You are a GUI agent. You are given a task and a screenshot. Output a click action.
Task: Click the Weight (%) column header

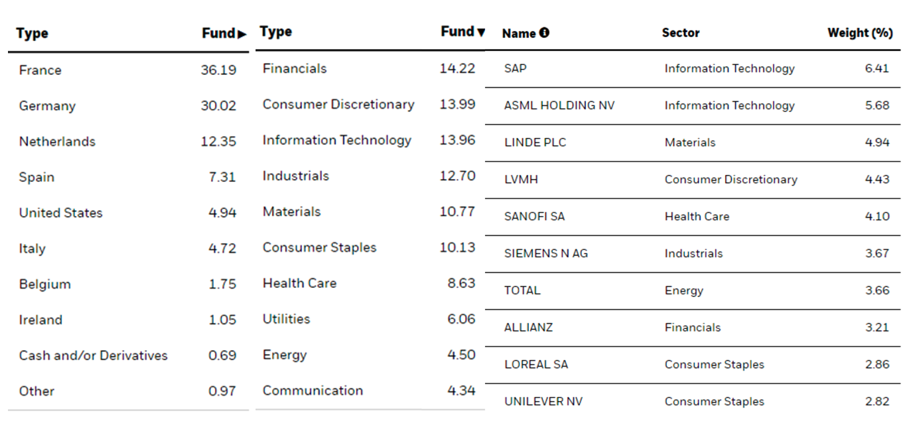pos(860,32)
